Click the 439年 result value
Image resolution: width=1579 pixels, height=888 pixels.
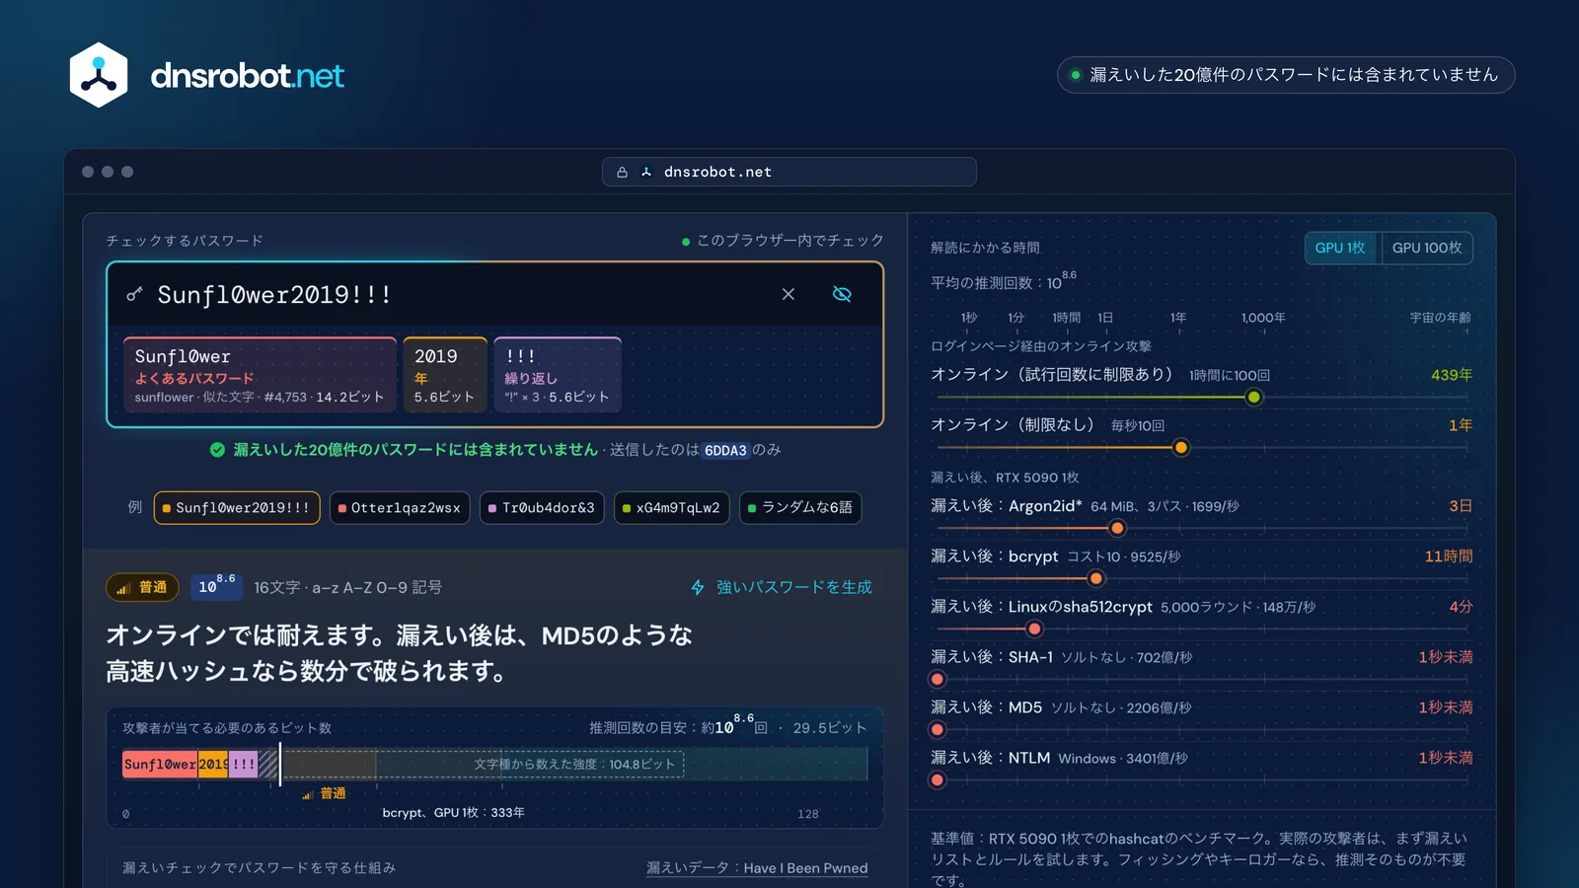(1452, 375)
